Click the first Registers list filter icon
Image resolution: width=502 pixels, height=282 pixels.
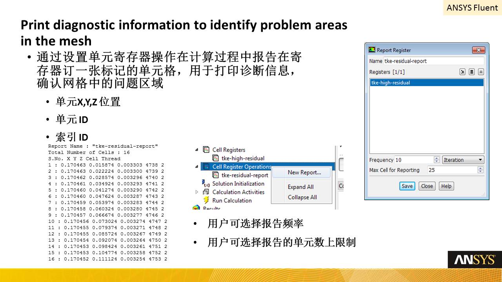coord(462,72)
